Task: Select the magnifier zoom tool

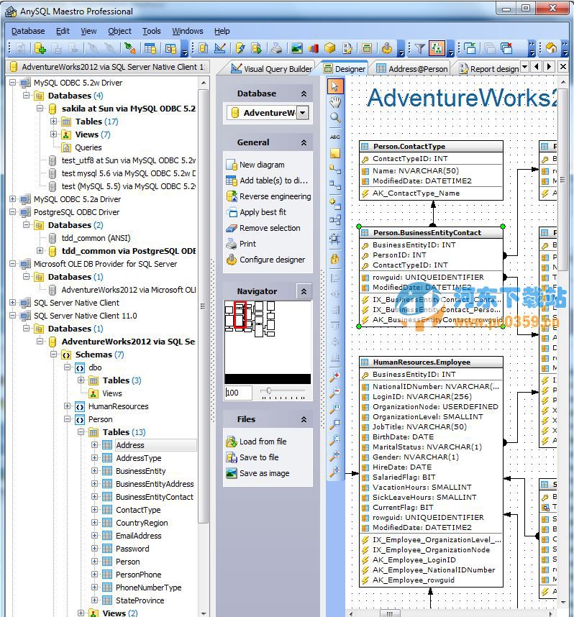Action: [335, 117]
